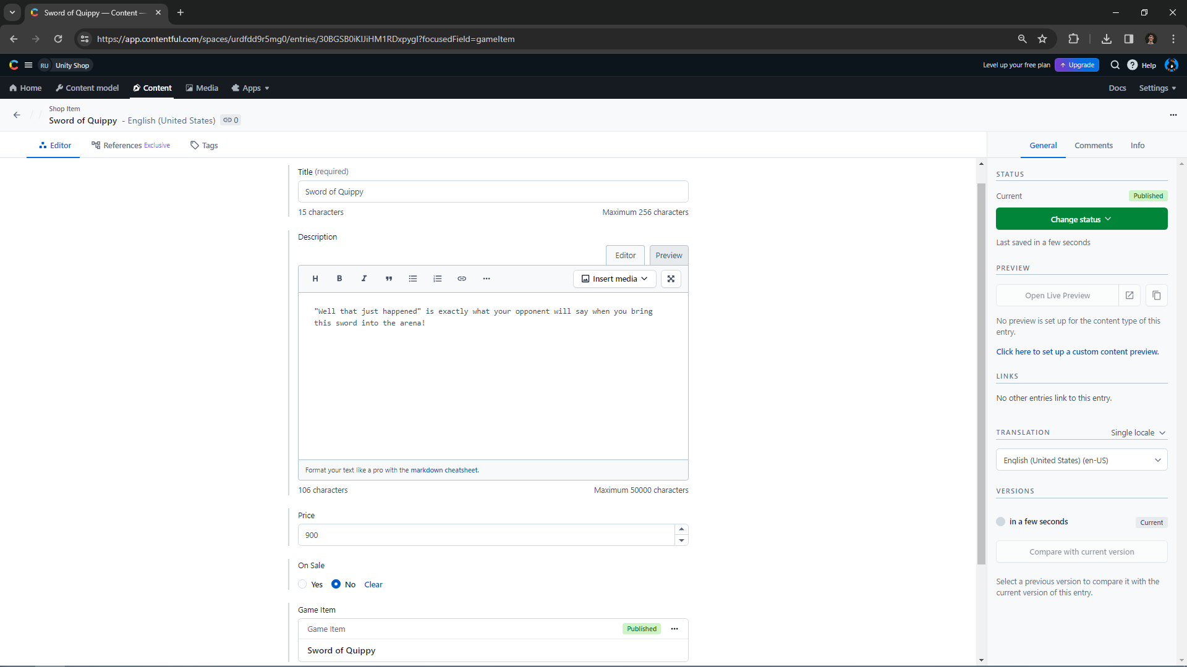Insert a blockquote in Description
This screenshot has height=667, width=1187.
click(389, 279)
